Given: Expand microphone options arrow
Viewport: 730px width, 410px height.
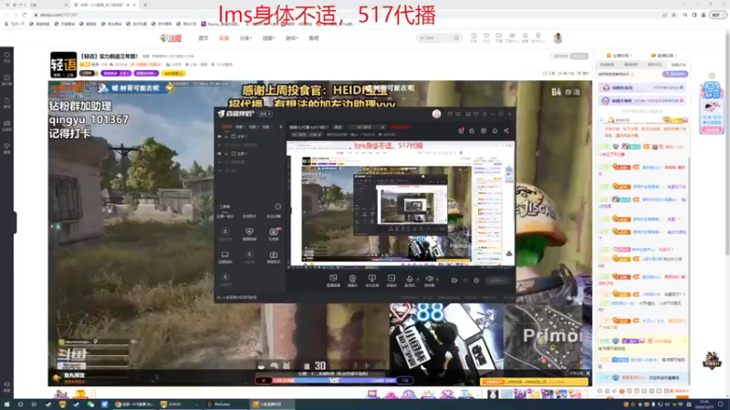Looking at the screenshot, I should [418, 280].
